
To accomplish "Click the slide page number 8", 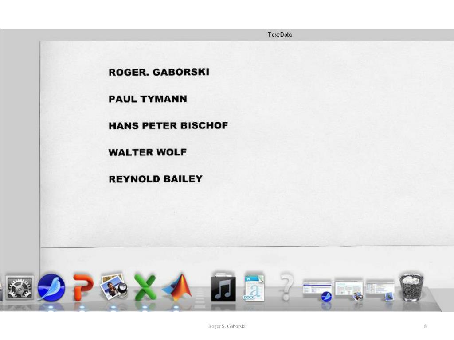I will coord(425,326).
